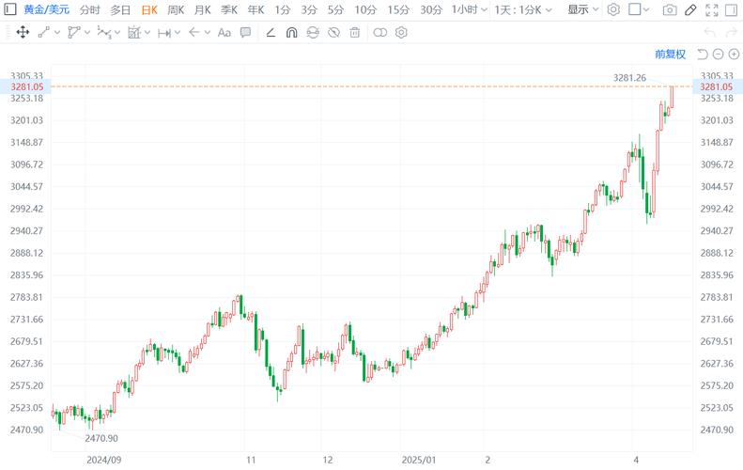Select 10分 minute period
743x470 pixels.
[x=365, y=9]
